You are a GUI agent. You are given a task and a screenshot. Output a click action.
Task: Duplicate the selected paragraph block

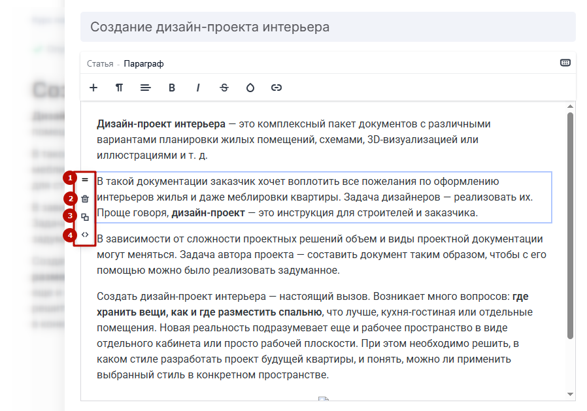click(85, 217)
